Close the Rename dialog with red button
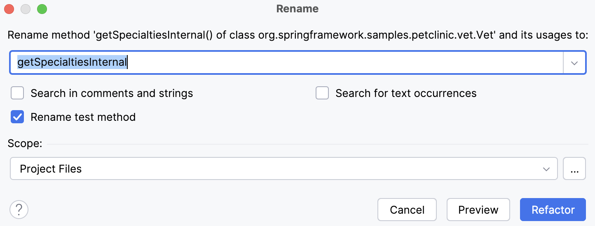Image resolution: width=595 pixels, height=226 pixels. [9, 9]
